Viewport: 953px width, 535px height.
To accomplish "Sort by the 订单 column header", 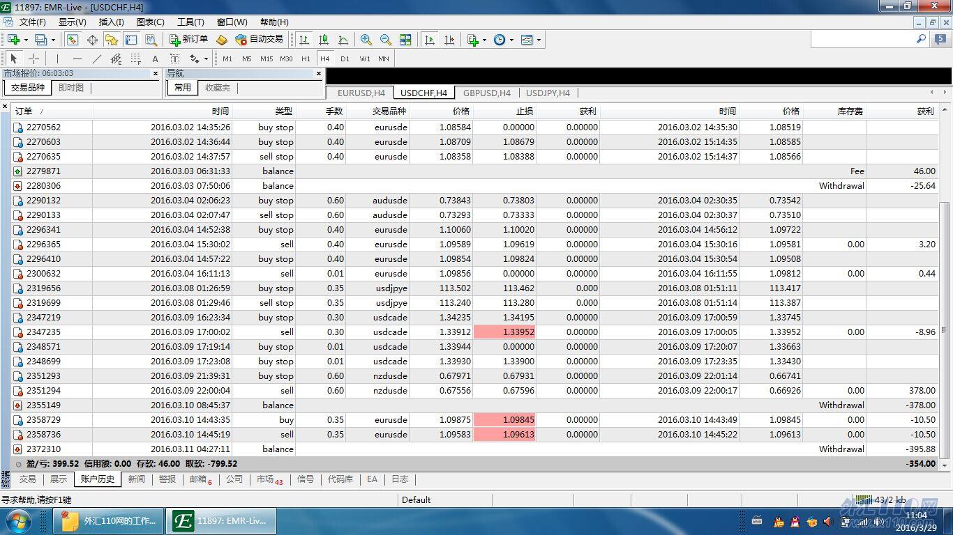I will point(52,111).
